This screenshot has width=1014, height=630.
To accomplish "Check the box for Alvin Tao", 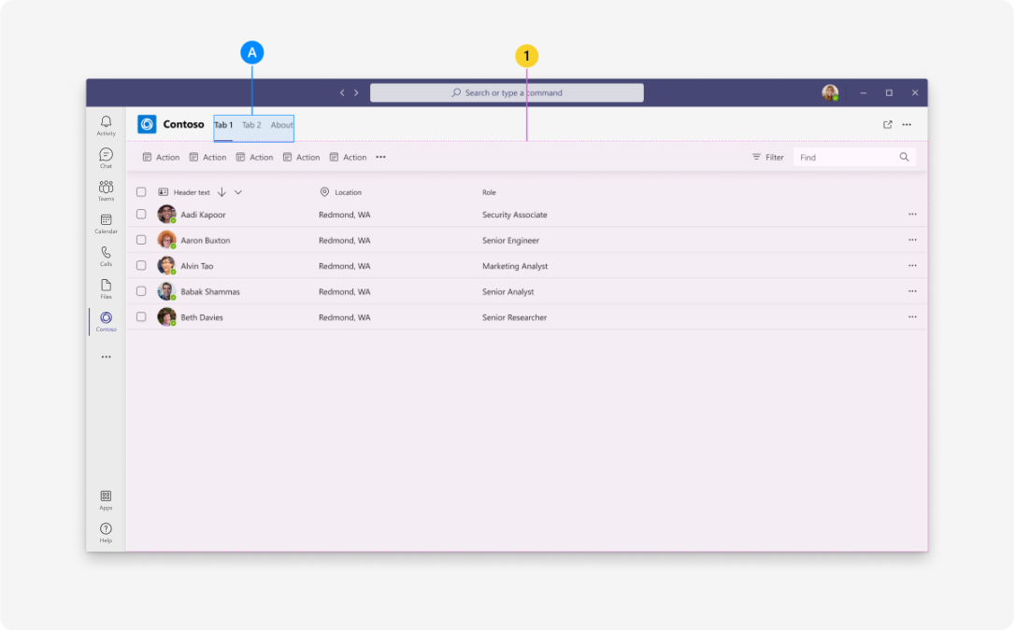I will coord(141,266).
